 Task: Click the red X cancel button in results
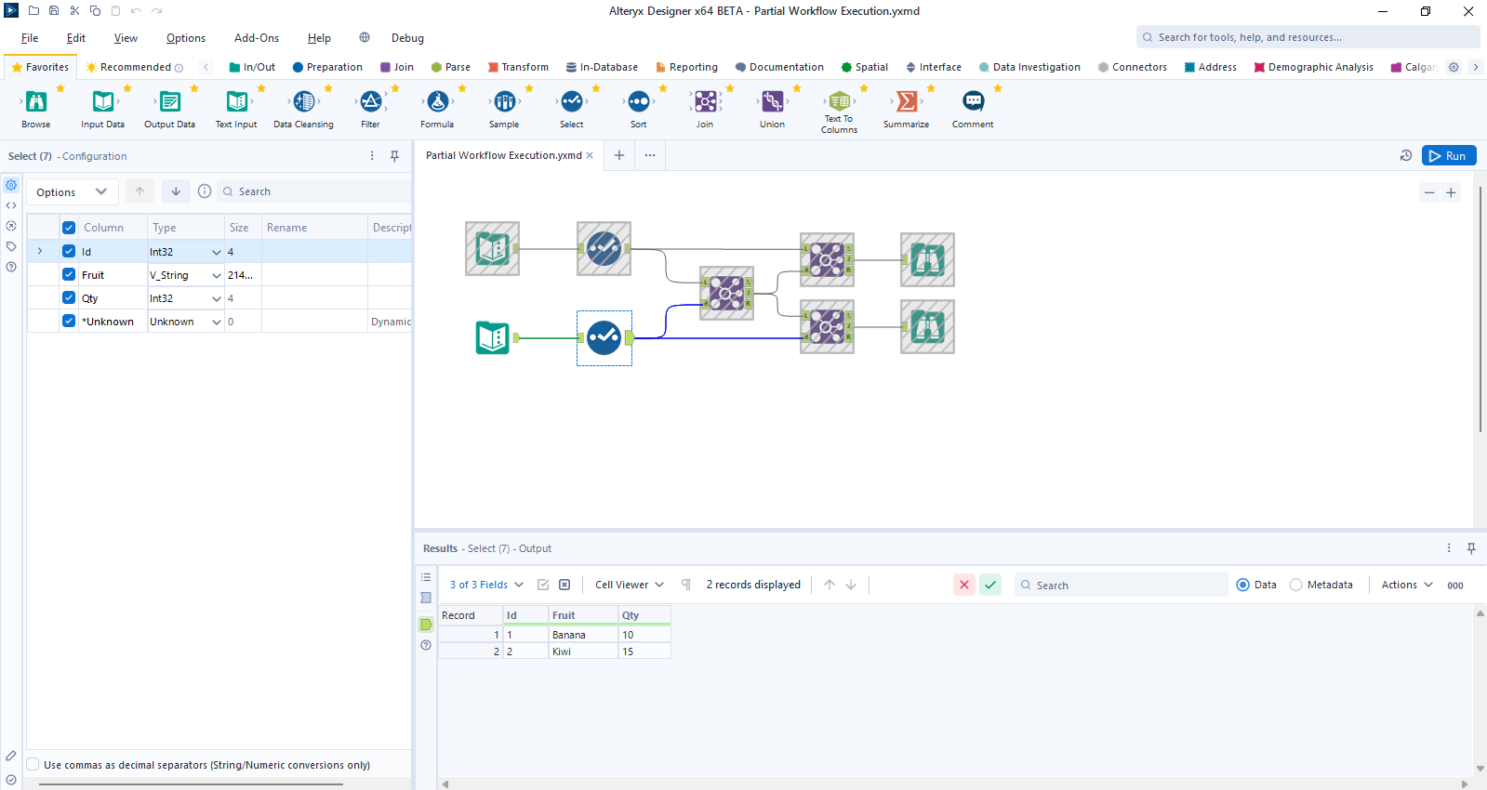tap(964, 585)
